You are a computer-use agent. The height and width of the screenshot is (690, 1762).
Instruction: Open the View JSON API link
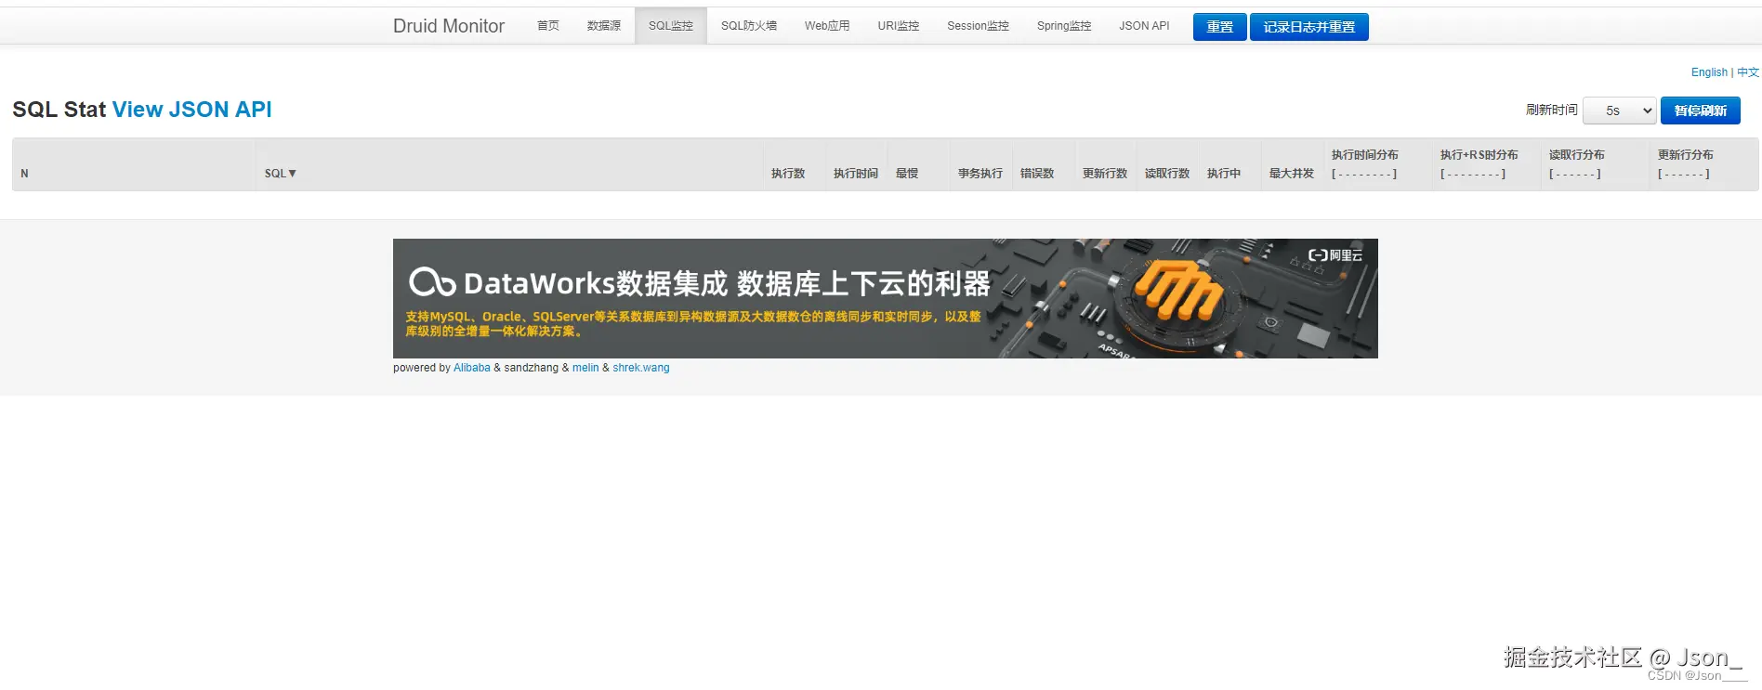pos(192,110)
